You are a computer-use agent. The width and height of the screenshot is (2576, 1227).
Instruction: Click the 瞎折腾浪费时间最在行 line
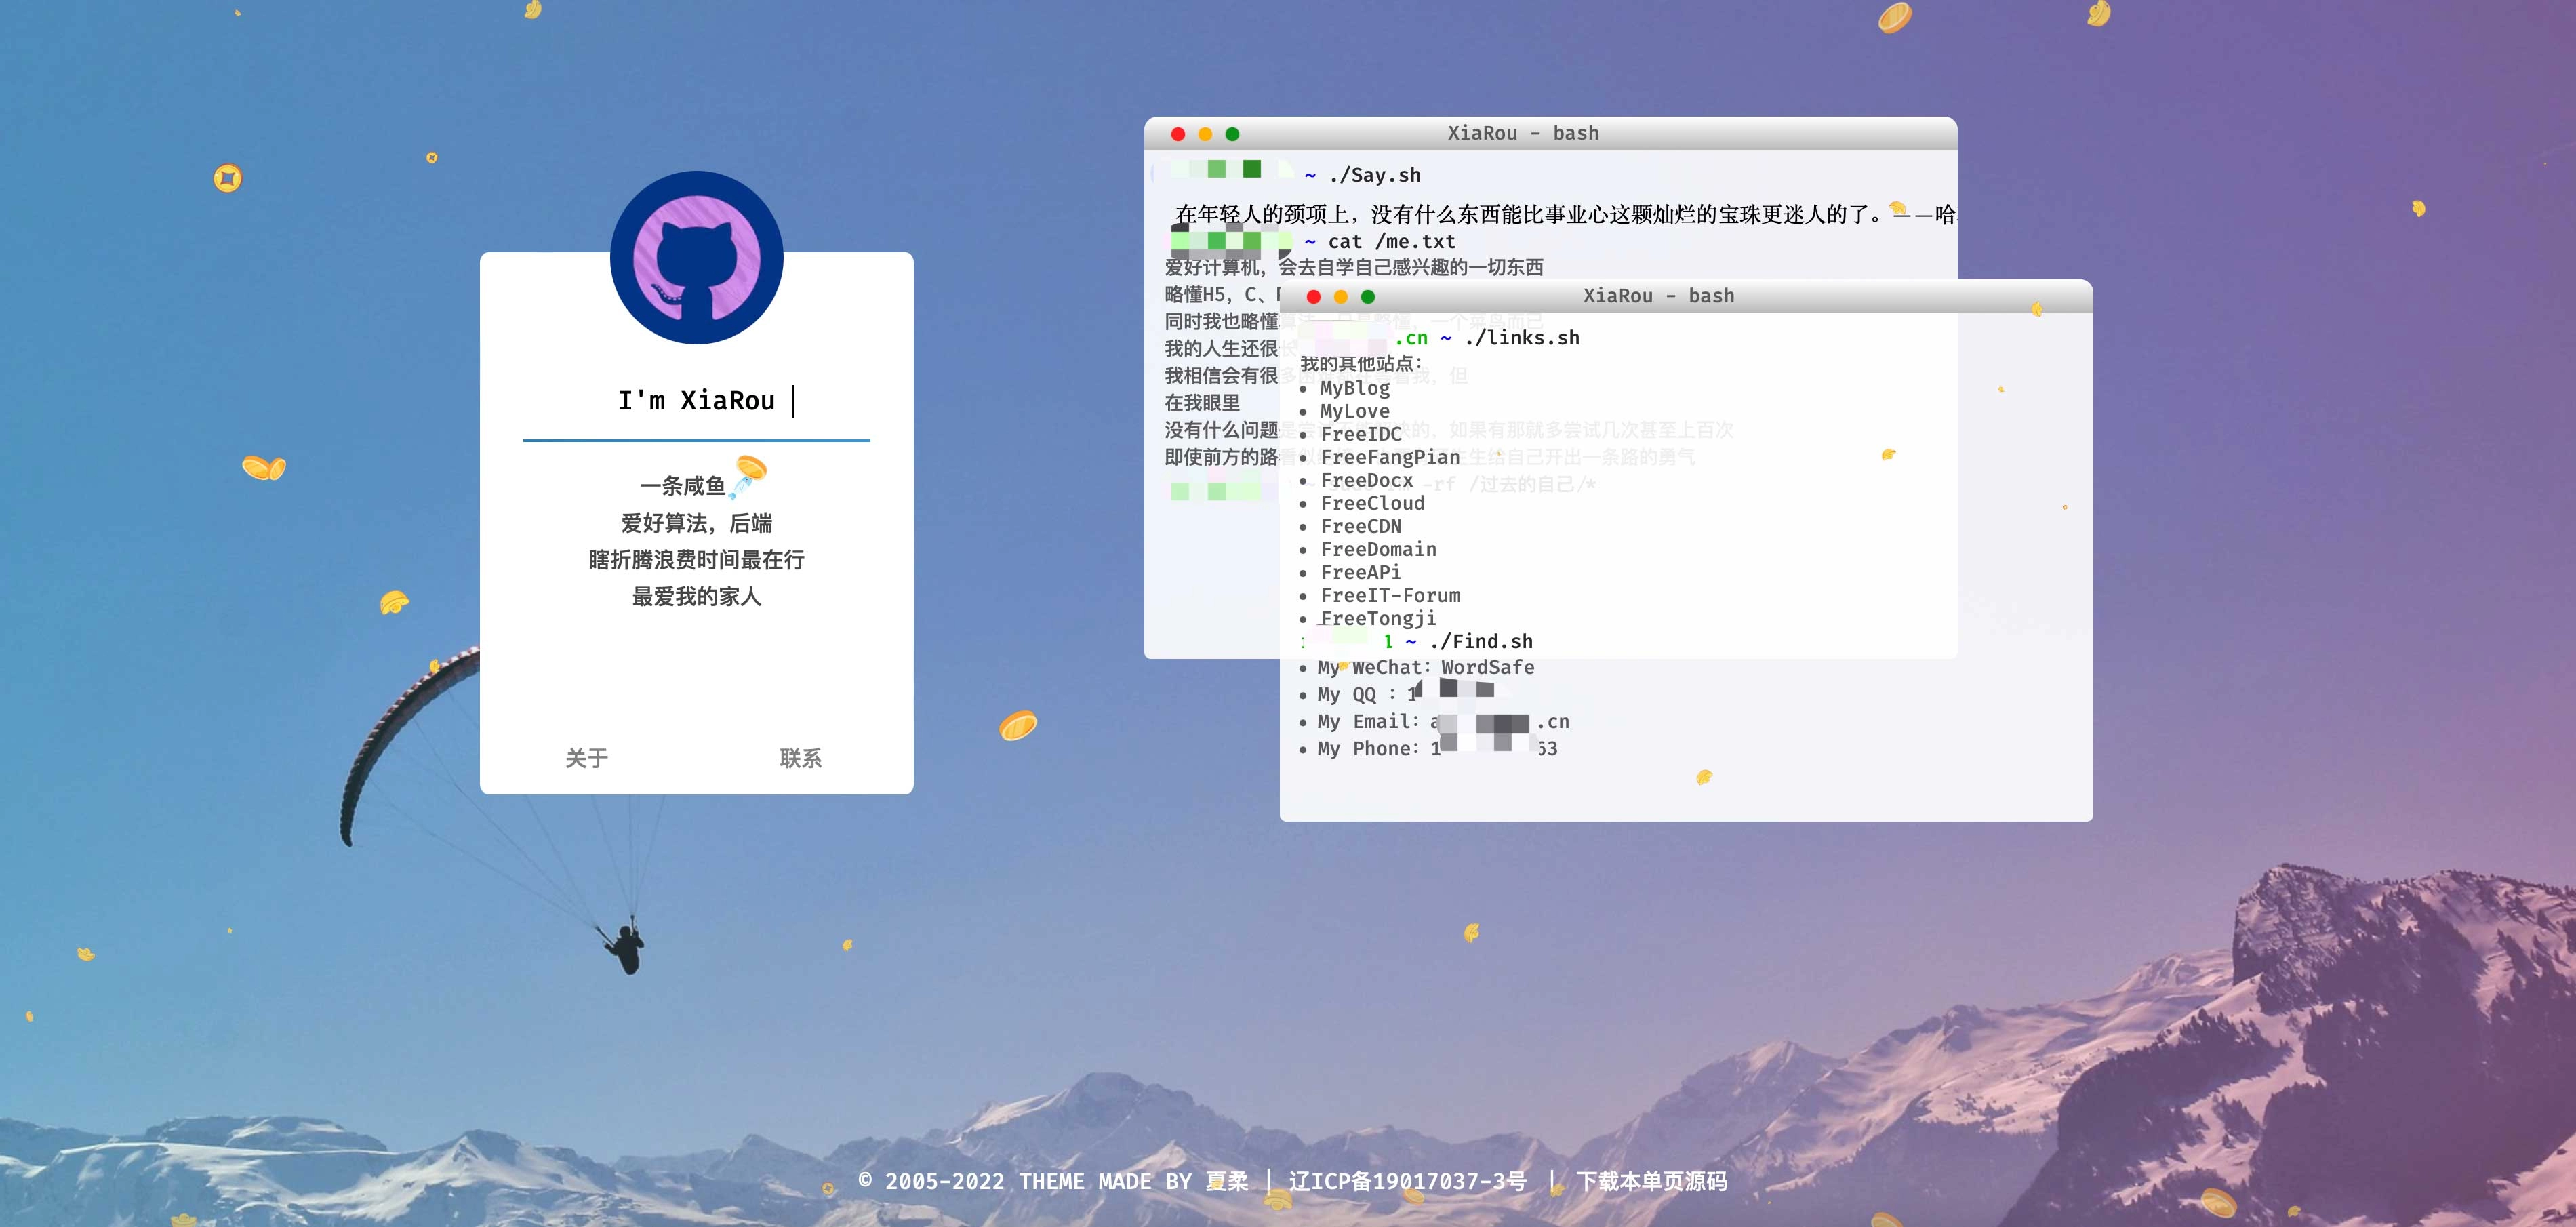click(x=696, y=560)
